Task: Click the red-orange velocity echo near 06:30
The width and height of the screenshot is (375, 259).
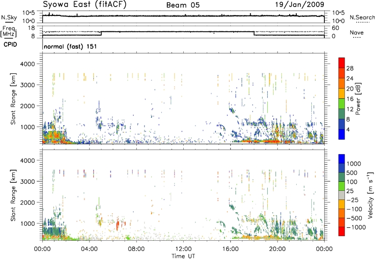Action: pos(118,225)
